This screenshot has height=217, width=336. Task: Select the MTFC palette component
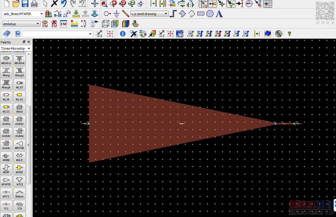click(x=6, y=193)
